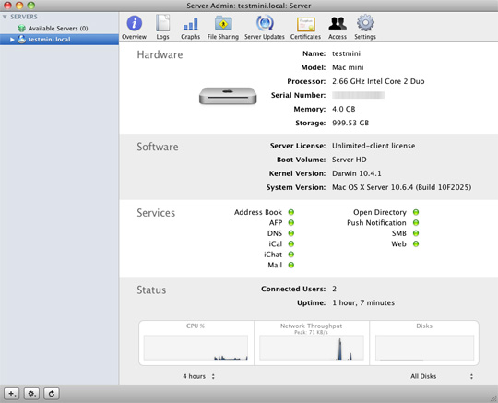Click the Mail status indicator

[290, 265]
